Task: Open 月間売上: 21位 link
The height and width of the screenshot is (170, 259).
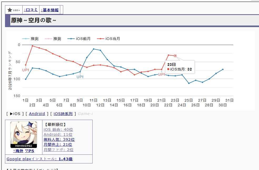Action: coord(58,144)
